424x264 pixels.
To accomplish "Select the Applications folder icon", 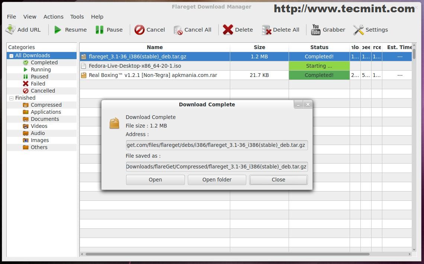I will (x=26, y=112).
